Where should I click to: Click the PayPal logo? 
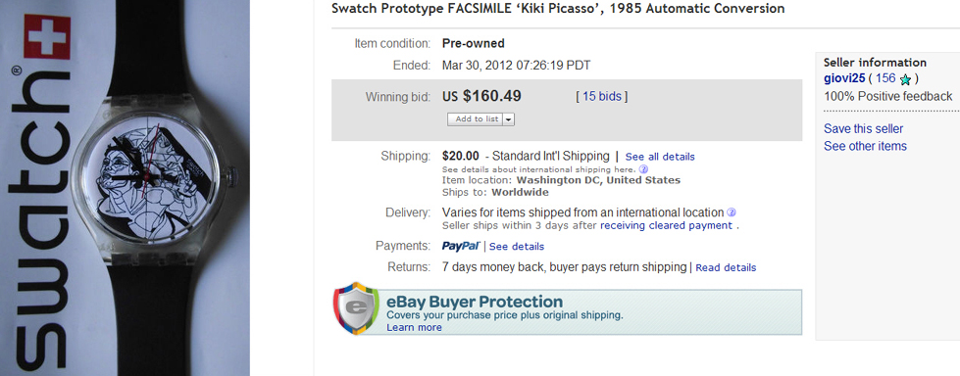[x=461, y=246]
